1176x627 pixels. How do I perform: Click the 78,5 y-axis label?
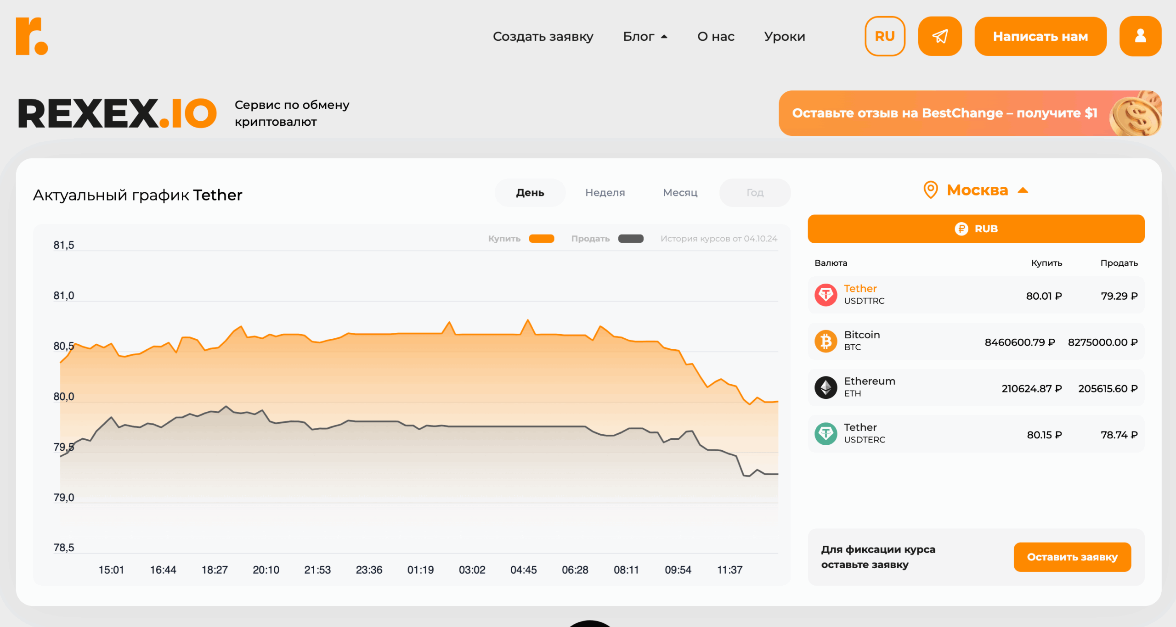point(63,548)
